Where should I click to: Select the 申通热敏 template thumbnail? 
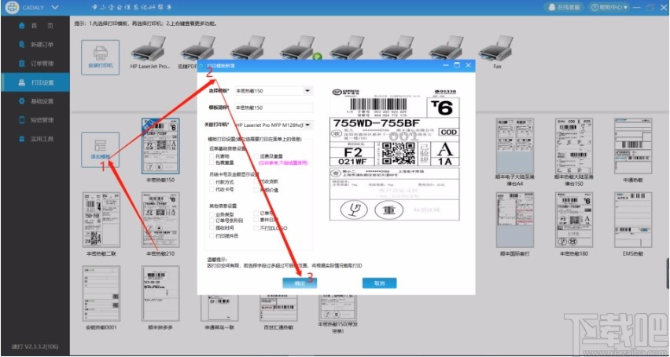click(633, 146)
